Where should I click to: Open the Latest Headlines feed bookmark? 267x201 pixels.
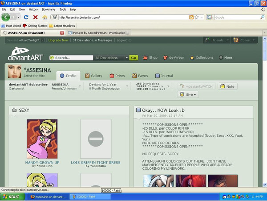coord(62,26)
